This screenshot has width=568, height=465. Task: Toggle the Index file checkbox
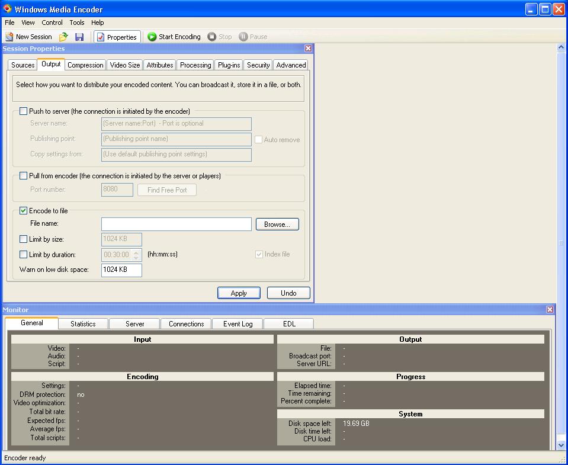pos(259,254)
